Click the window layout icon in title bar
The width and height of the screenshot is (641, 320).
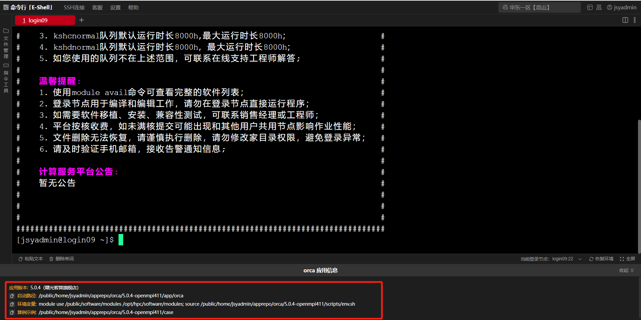(590, 7)
